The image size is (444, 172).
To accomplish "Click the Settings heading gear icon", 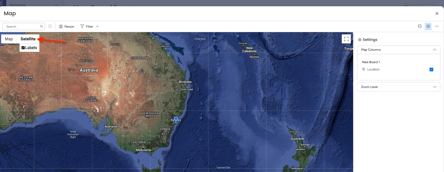I will 360,40.
